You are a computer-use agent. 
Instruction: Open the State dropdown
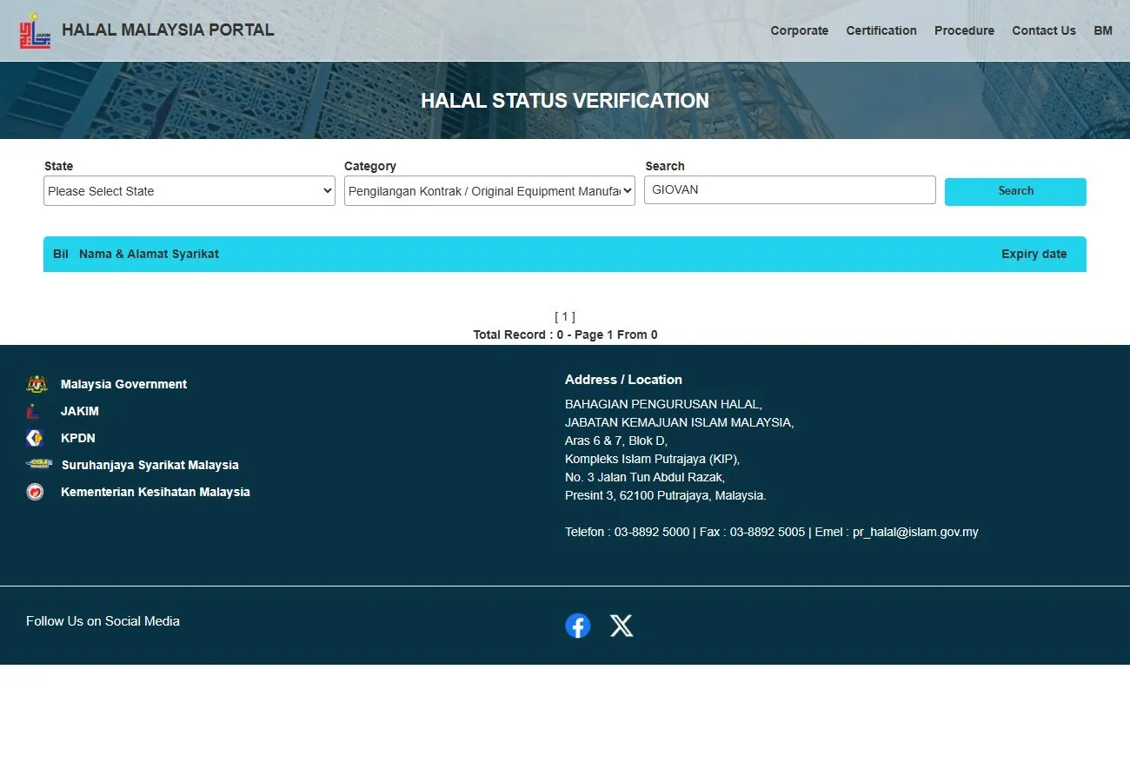[x=189, y=191]
